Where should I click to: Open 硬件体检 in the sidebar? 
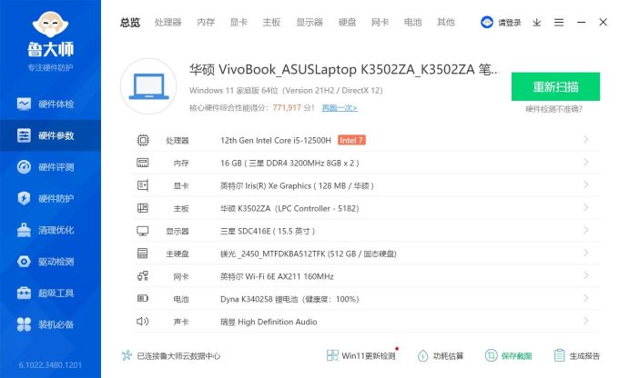(50, 104)
